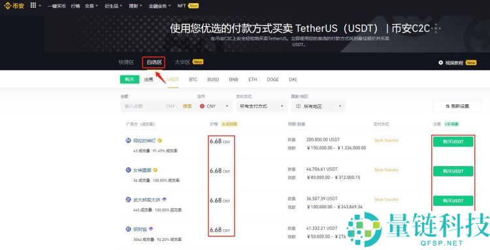Click the region icon beside 所有地区
Screen dimensions: 490x250
click(x=298, y=106)
